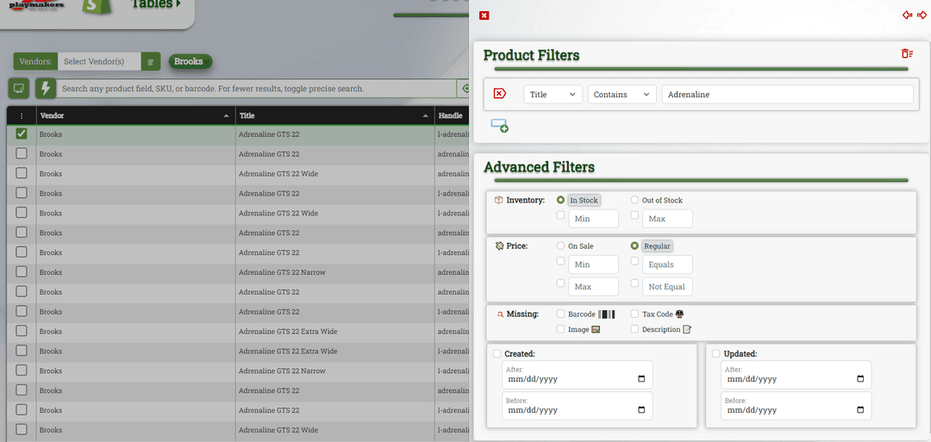
Task: Select the Regular price radio button
Action: pyautogui.click(x=634, y=246)
